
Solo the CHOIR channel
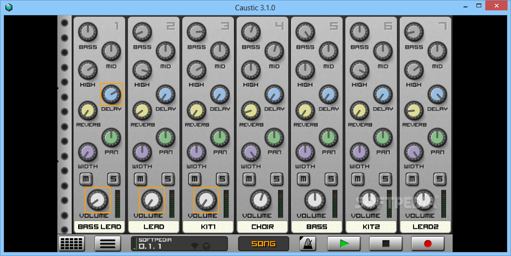tap(277, 179)
